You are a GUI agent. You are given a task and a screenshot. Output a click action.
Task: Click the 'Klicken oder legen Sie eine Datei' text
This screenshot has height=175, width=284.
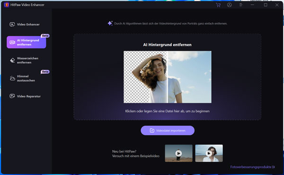coord(167,111)
